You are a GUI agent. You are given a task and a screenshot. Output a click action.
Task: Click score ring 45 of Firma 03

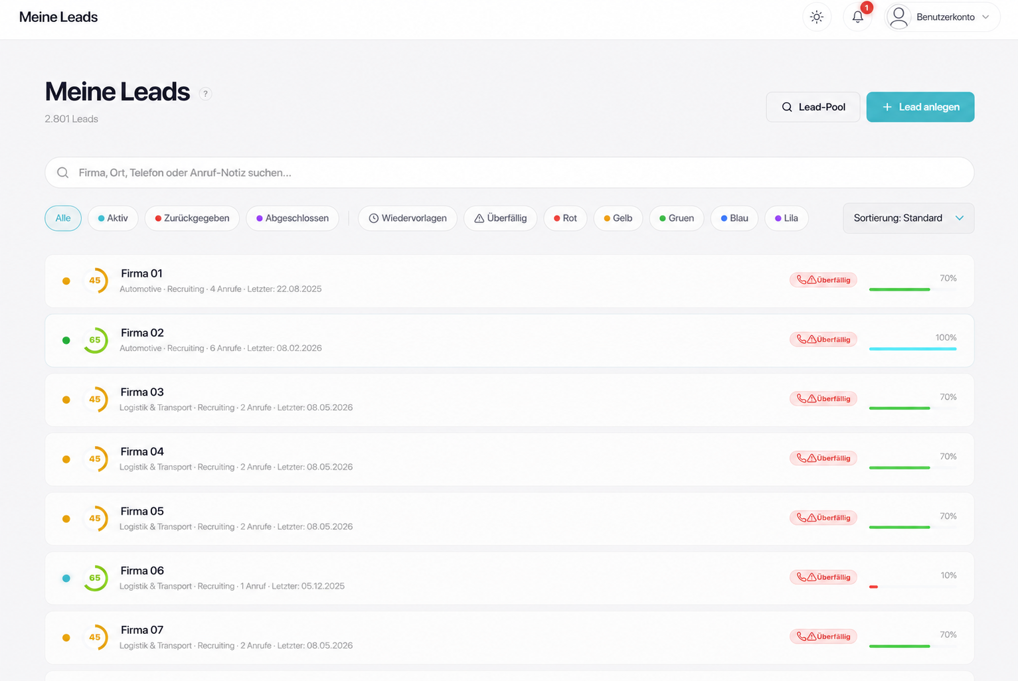click(x=95, y=400)
